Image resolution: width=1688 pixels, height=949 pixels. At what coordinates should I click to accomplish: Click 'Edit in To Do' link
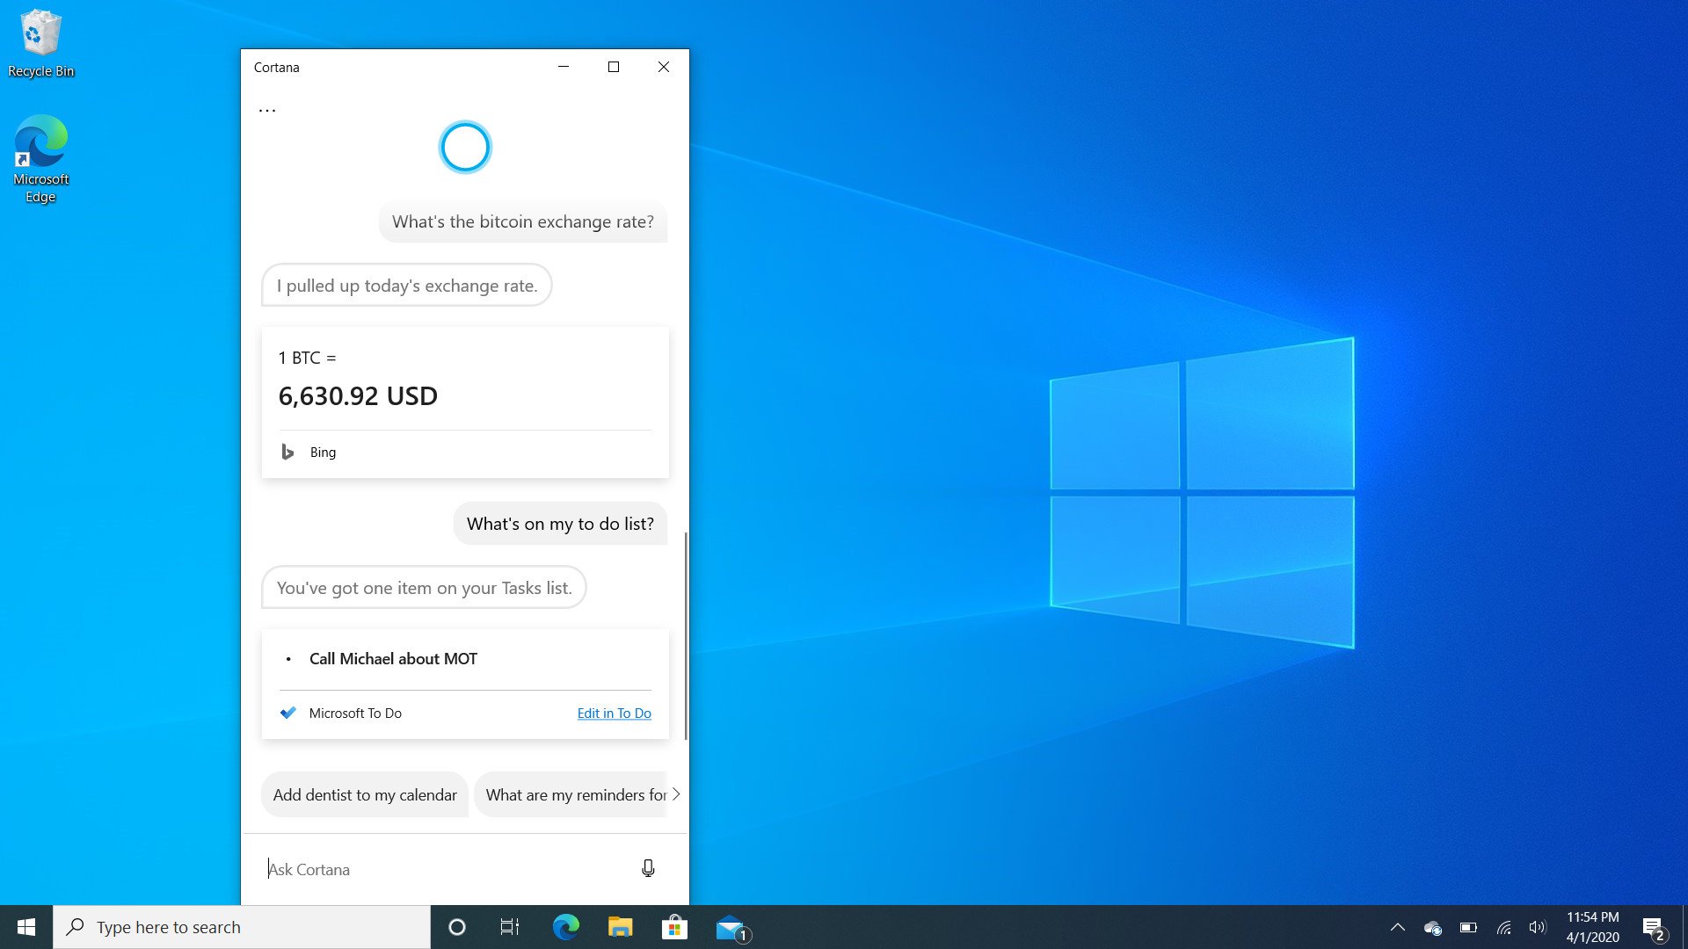615,712
